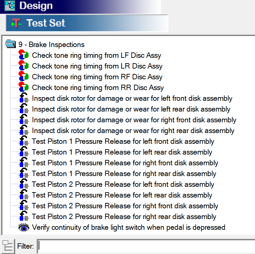Select the Test Set tab header
Viewport: 255px width, 254px height.
click(x=46, y=23)
